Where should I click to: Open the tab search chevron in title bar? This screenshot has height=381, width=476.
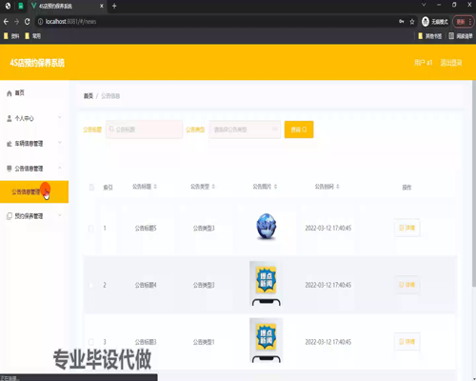(424, 5)
